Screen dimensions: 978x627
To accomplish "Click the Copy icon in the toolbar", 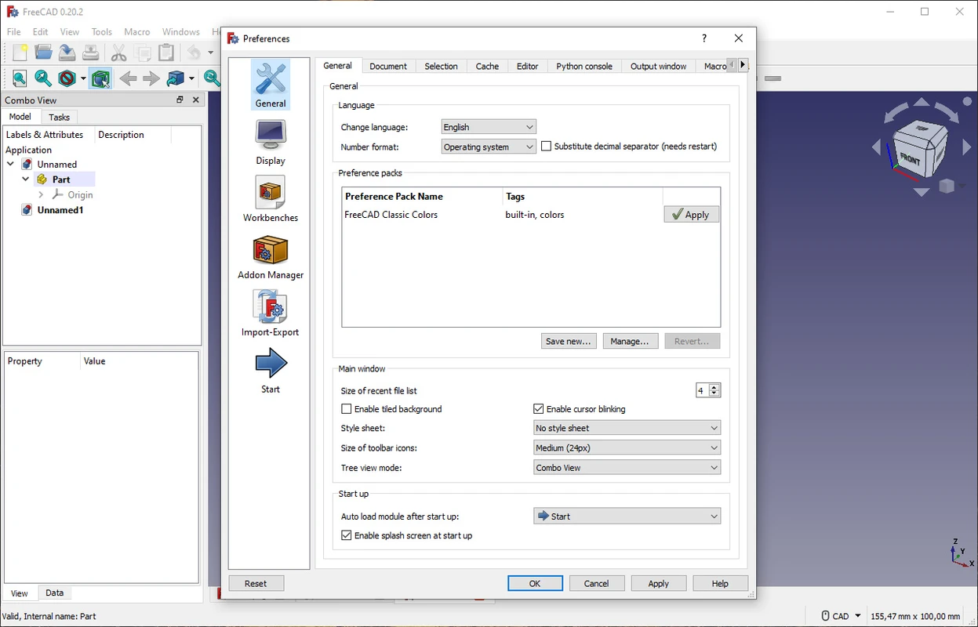I will (143, 53).
